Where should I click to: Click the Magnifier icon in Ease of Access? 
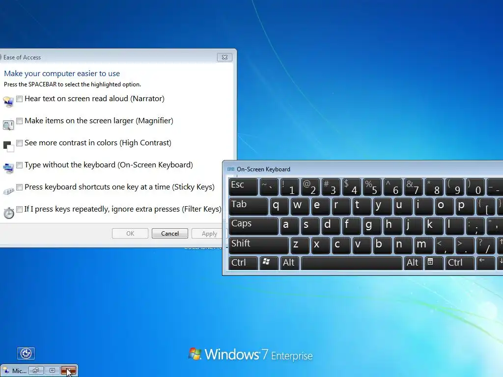[8, 125]
